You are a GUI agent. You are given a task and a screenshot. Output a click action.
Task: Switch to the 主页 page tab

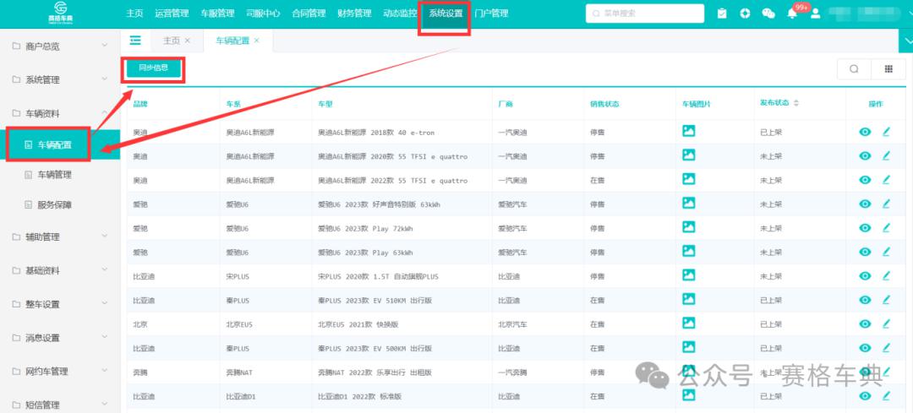171,41
